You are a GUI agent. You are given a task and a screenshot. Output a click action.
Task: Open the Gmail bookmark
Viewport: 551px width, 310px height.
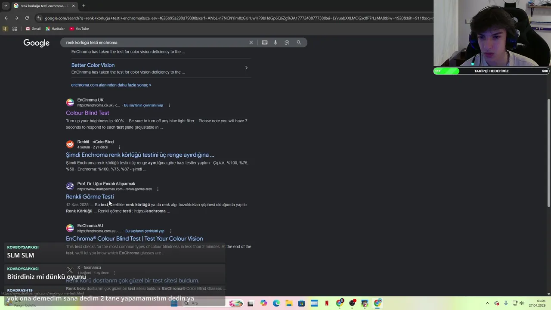(33, 29)
